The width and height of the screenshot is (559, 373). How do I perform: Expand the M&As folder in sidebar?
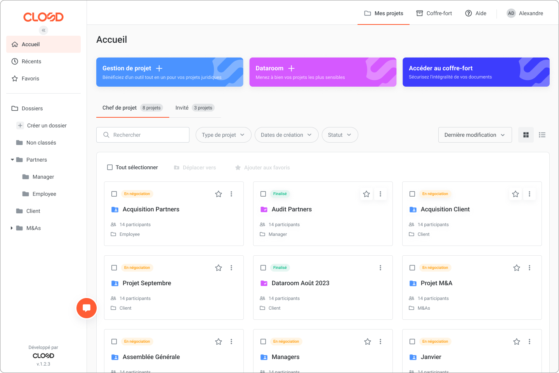click(x=11, y=228)
